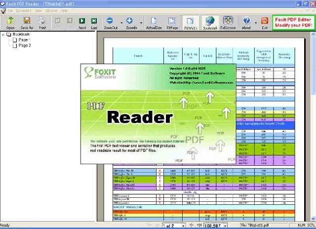Click the menu bar document icon
316x229 pixels.
[x=3, y=11]
